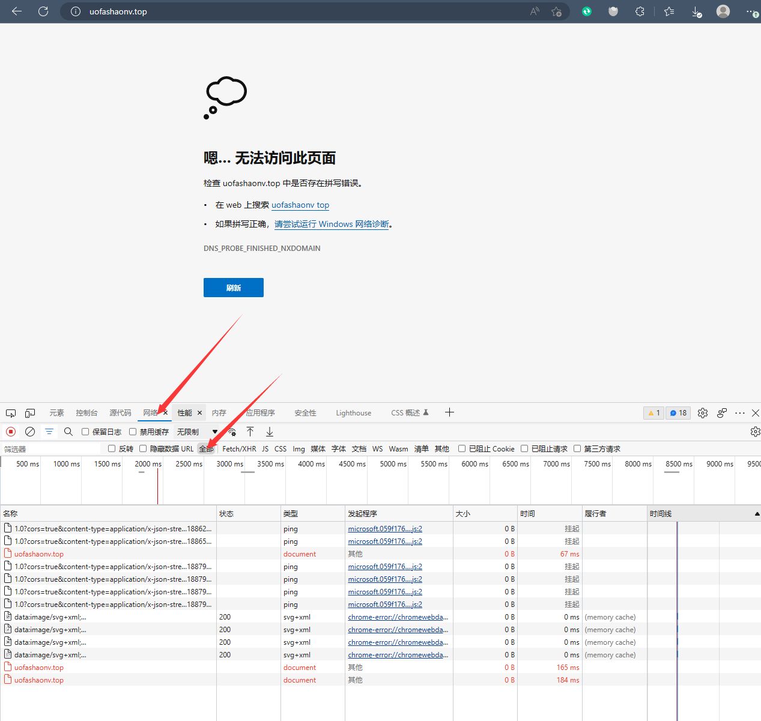Open the favorites list icon
Screen dimensions: 761x721
(669, 11)
